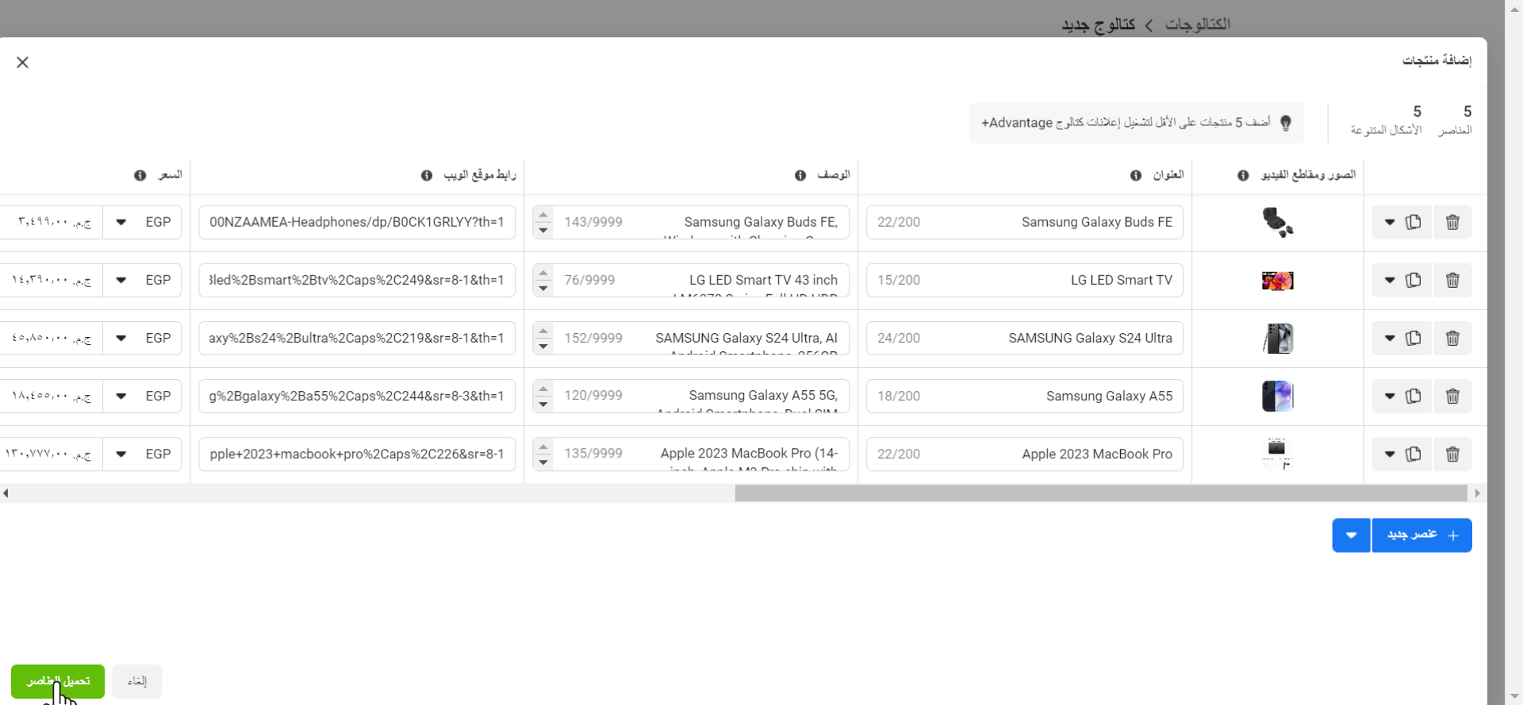Edit website link containing galaxy%2Ba55
1523x705 pixels.
[x=357, y=396]
